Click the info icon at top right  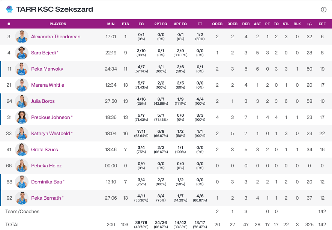coord(323,9)
